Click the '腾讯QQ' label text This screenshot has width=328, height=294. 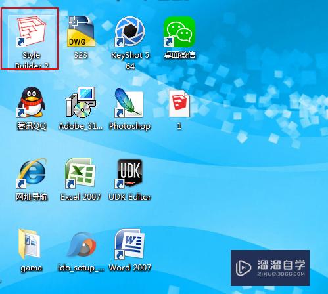[x=32, y=126]
